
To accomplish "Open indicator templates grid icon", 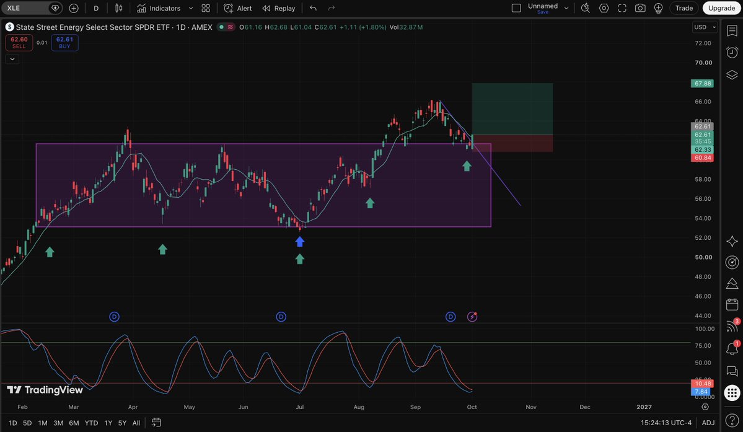I will (x=206, y=8).
